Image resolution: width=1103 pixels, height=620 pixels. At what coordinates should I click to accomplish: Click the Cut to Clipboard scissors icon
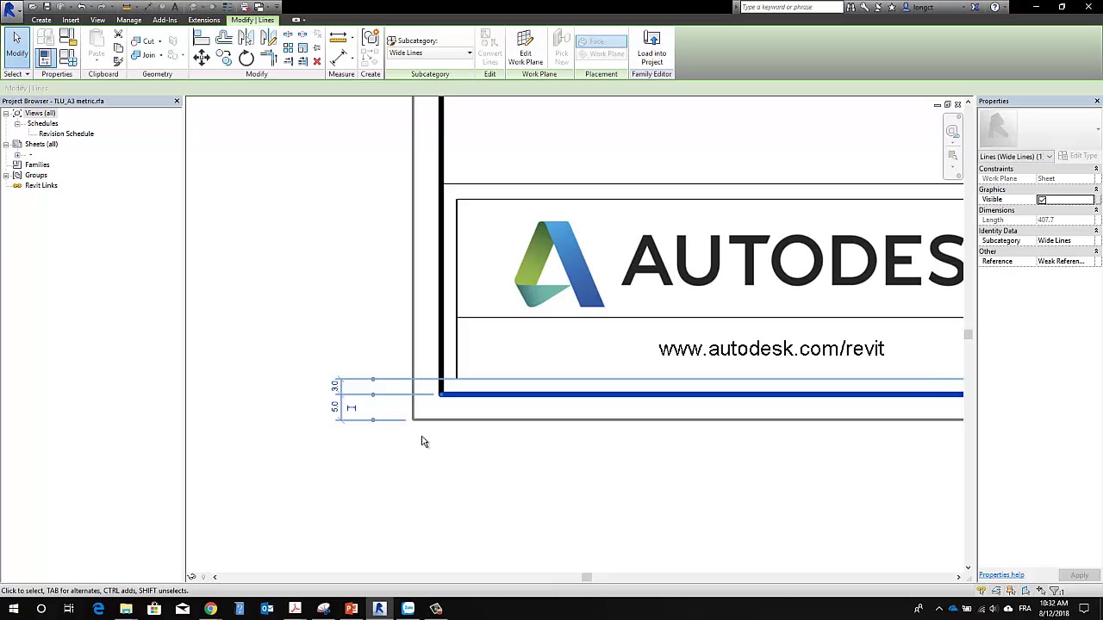[x=118, y=35]
